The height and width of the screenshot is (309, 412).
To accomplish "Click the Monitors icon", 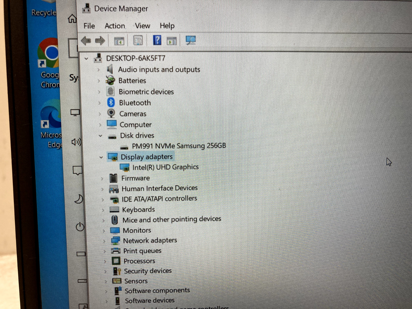I will tap(115, 230).
